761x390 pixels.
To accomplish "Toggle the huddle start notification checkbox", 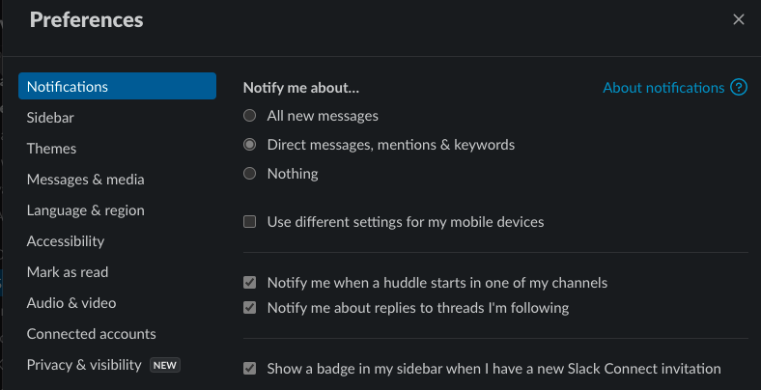I will [x=250, y=283].
